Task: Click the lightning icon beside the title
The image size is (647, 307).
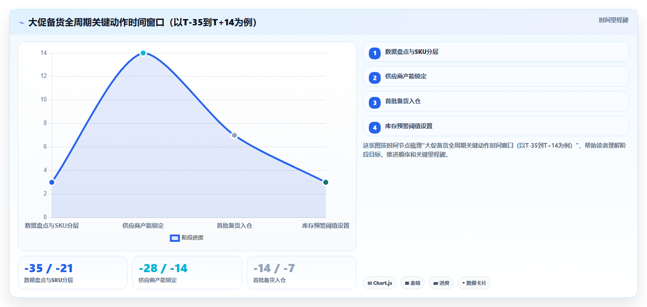Action: click(x=22, y=23)
